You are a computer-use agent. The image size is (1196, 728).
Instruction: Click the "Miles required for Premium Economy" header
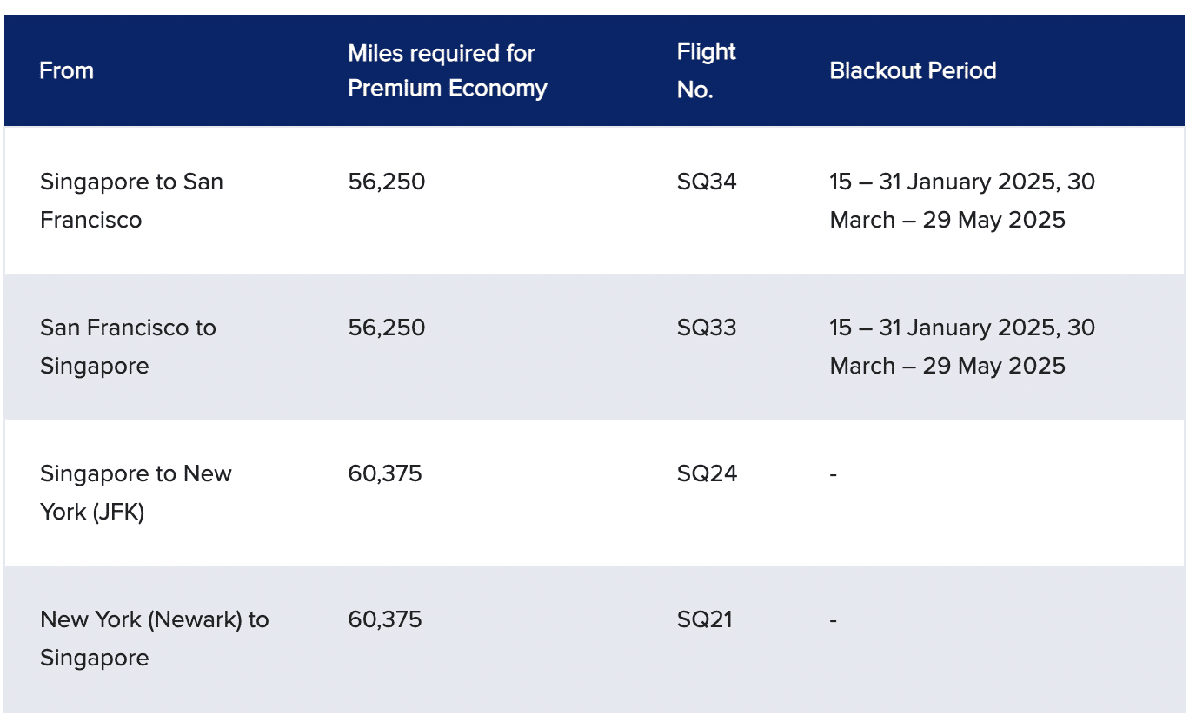(x=448, y=70)
